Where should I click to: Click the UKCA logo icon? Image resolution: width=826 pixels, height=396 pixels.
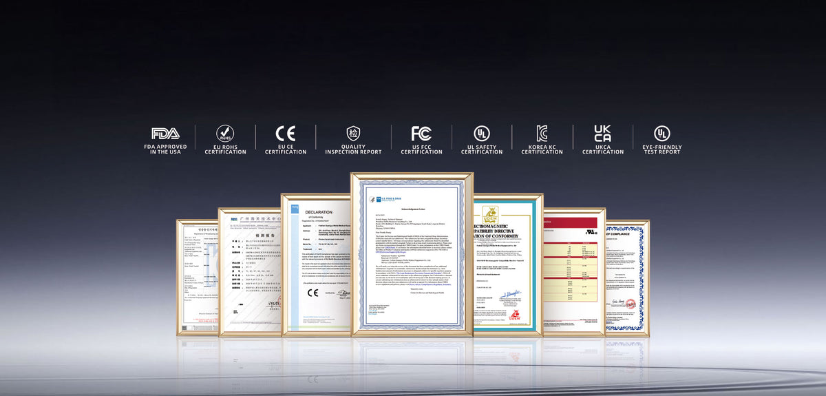[602, 134]
